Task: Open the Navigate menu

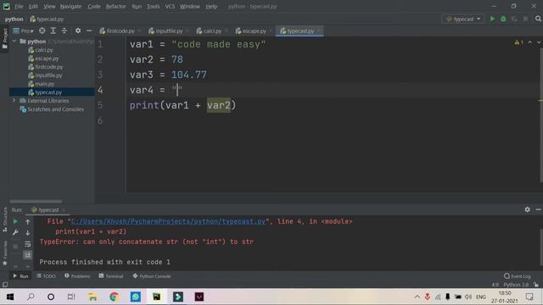Action: point(70,6)
